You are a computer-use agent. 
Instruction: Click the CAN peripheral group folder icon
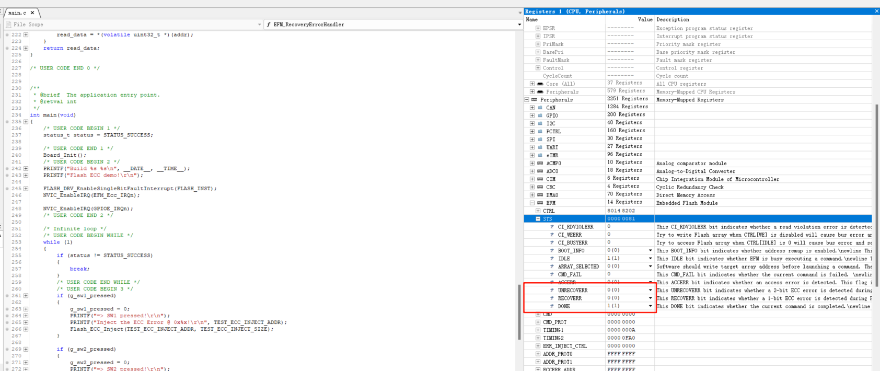540,108
